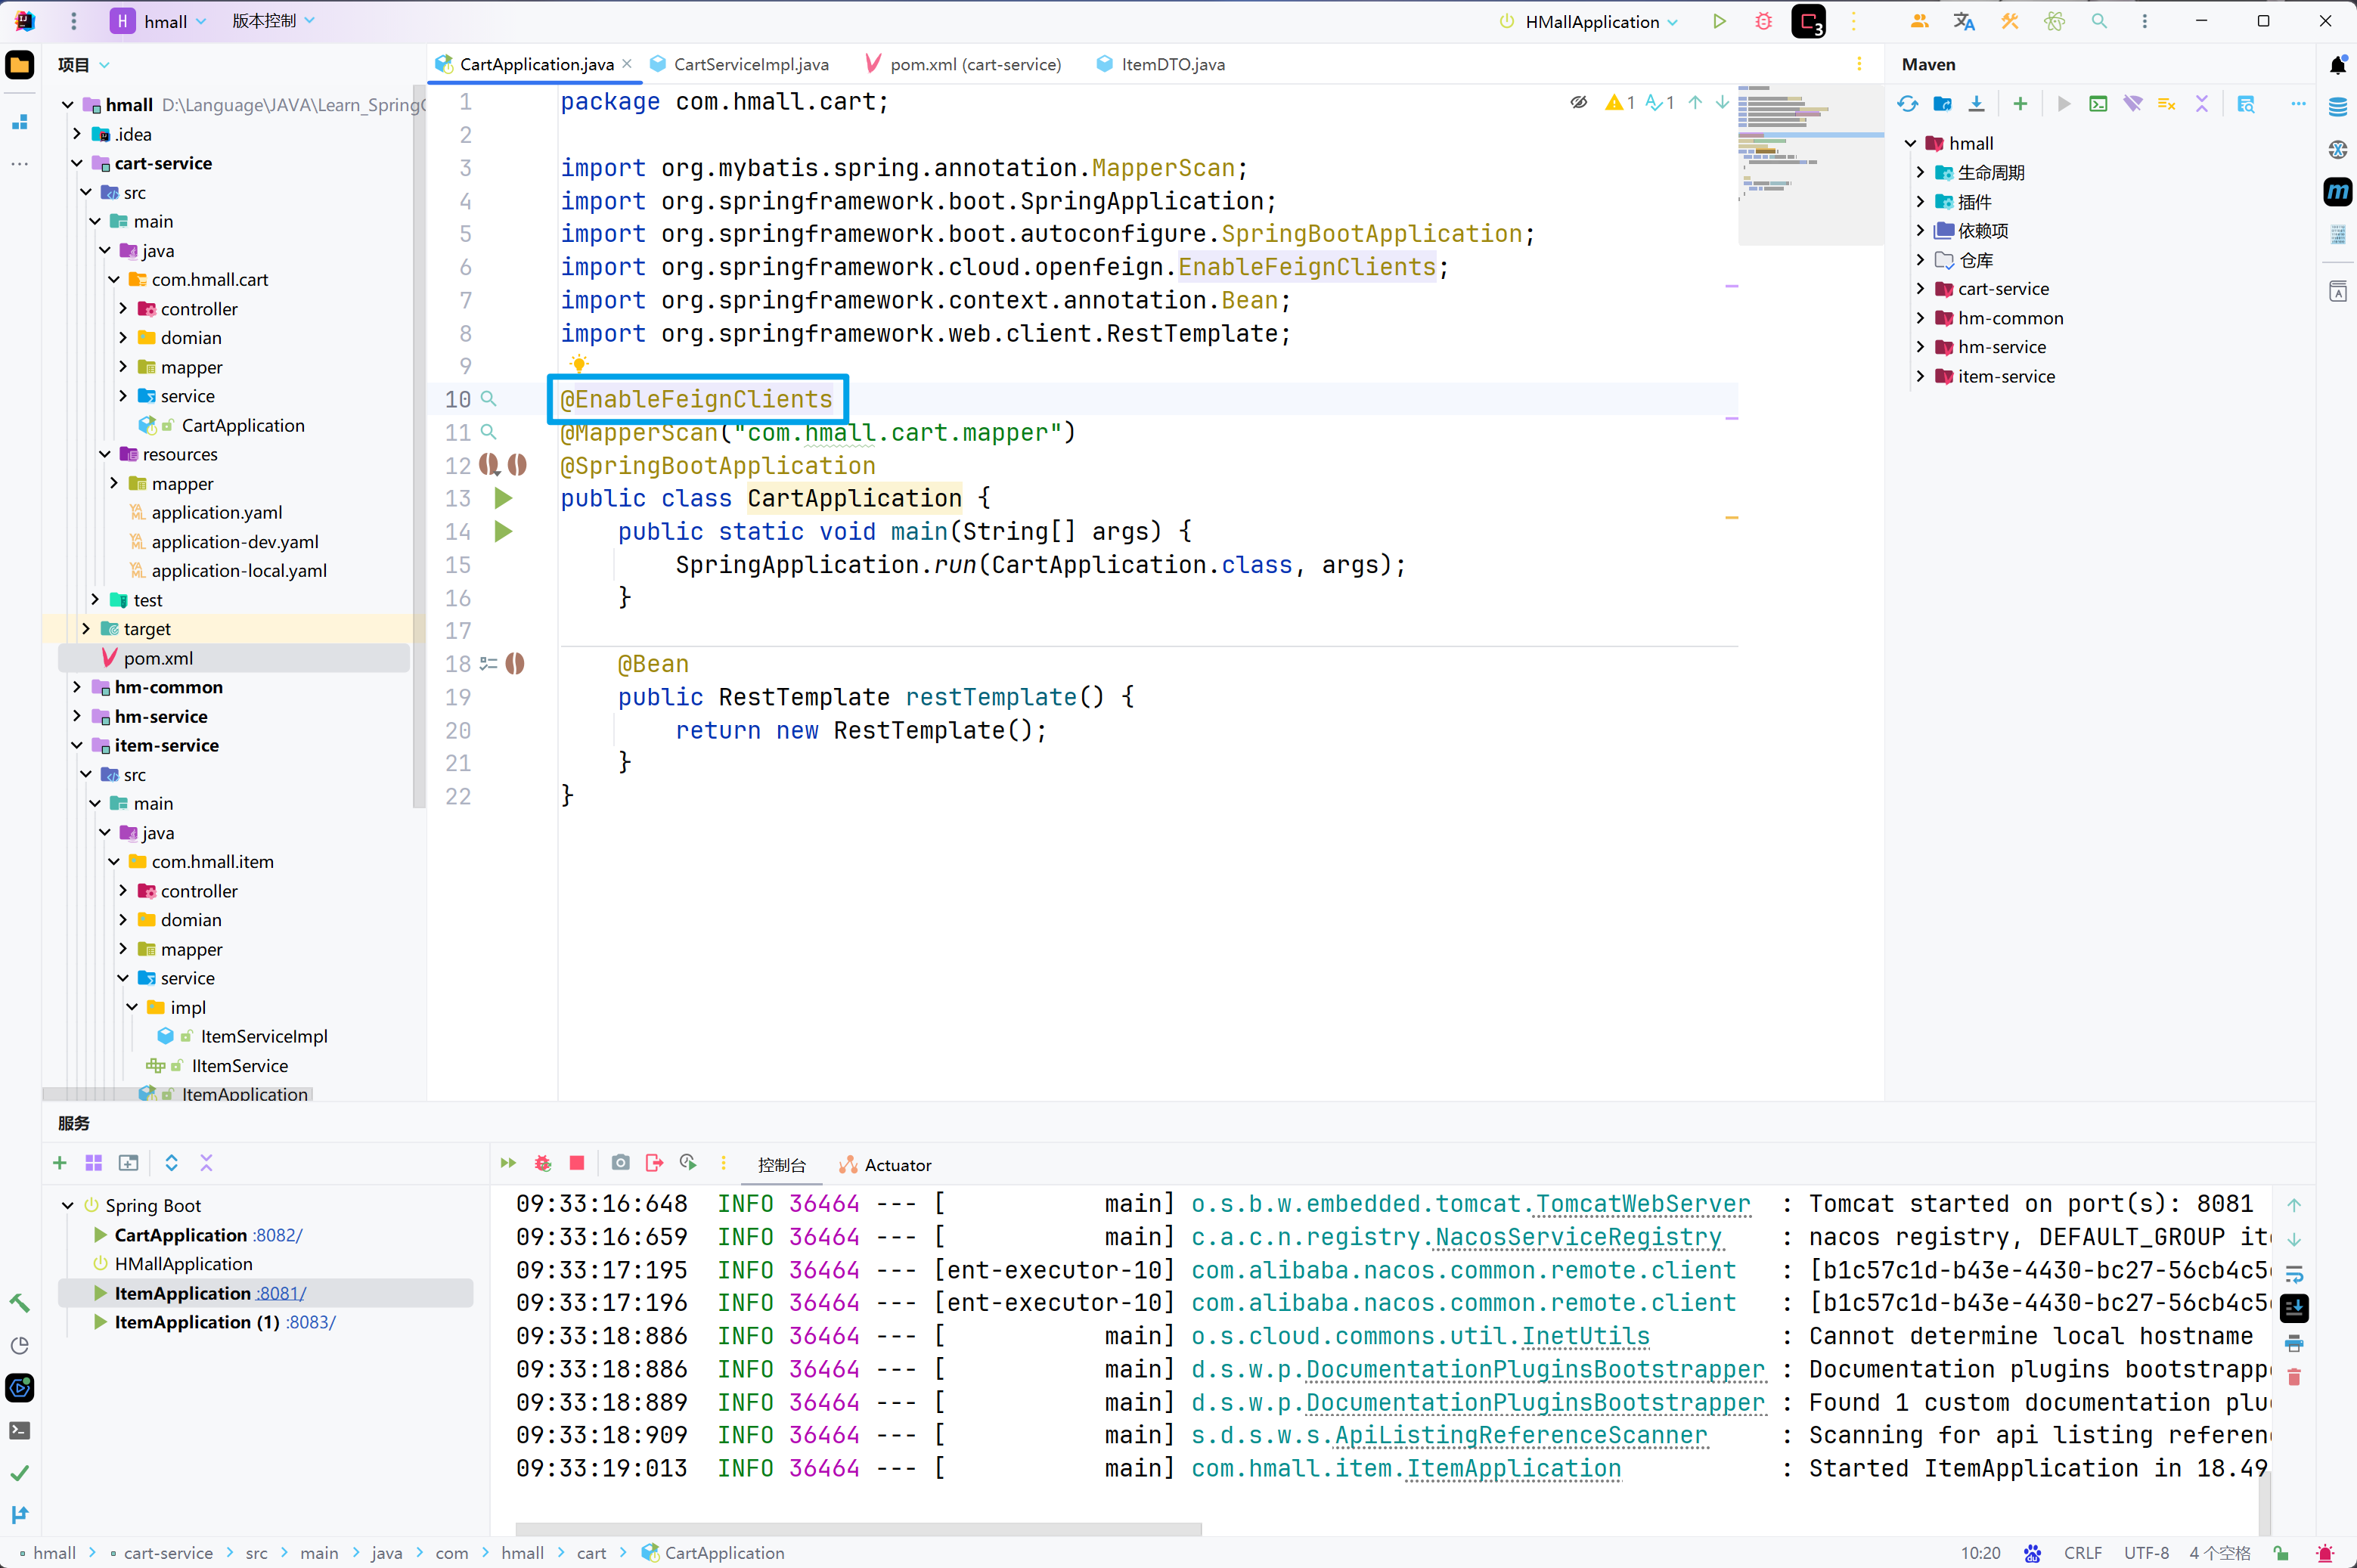This screenshot has height=1568, width=2357.
Task: Stop the running ItemApplication service
Action: click(x=577, y=1163)
